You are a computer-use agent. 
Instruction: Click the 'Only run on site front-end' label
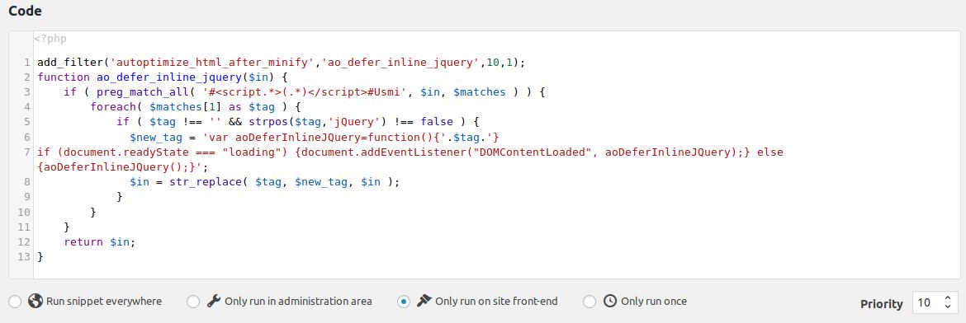pyautogui.click(x=496, y=302)
